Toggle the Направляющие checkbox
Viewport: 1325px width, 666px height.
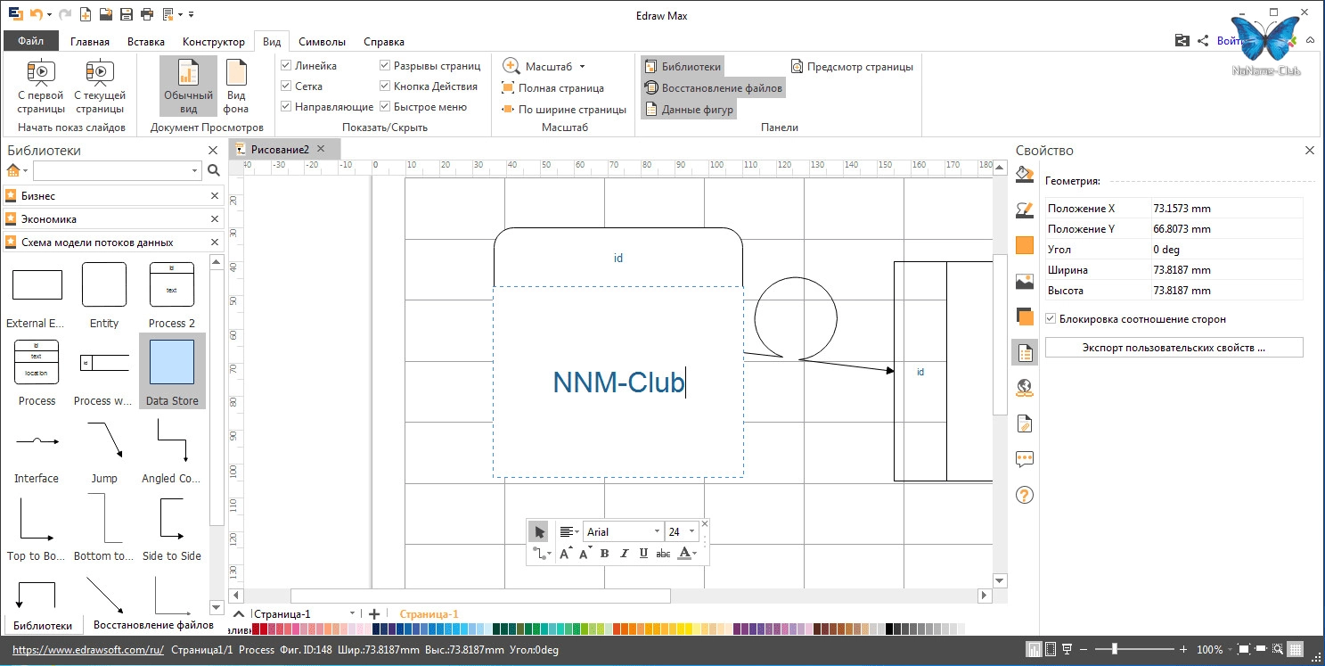click(x=286, y=107)
